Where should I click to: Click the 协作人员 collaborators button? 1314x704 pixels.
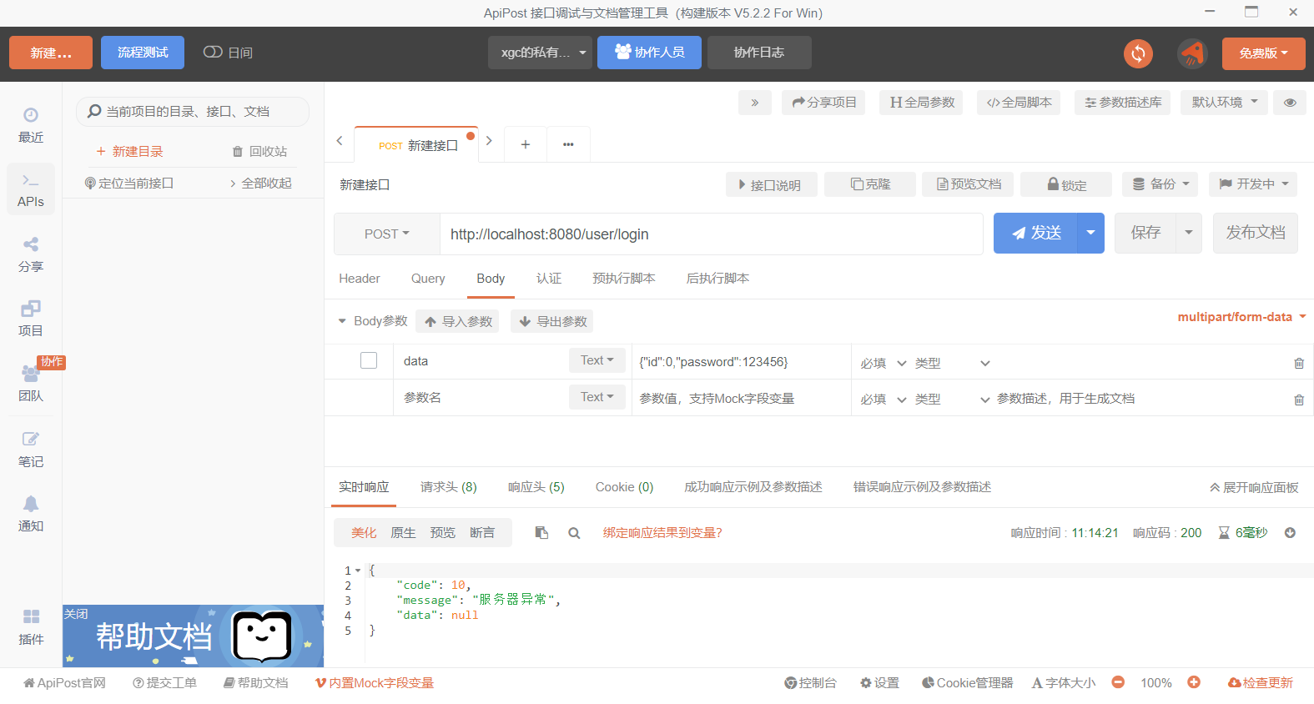(649, 53)
